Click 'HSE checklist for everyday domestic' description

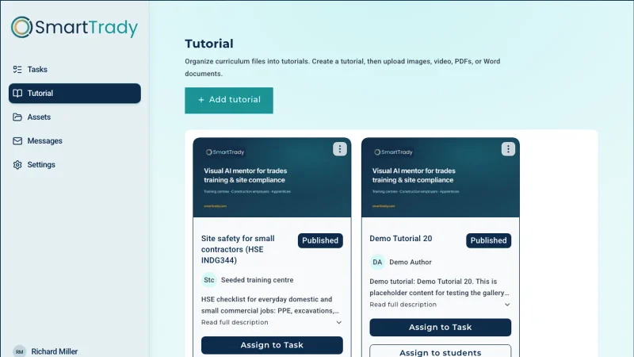coord(270,305)
